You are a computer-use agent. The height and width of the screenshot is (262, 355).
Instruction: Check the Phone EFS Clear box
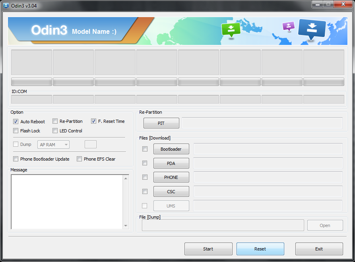click(x=79, y=159)
